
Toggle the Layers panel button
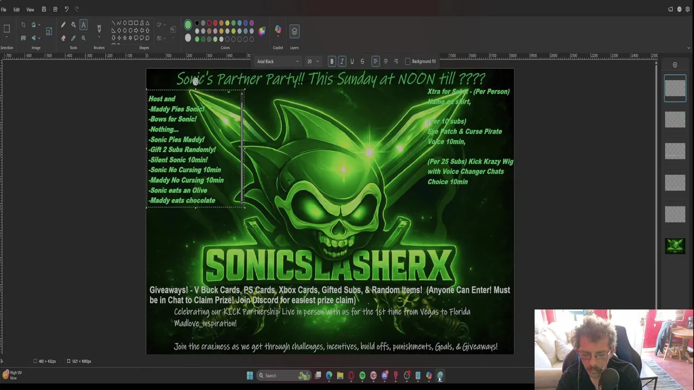click(294, 31)
